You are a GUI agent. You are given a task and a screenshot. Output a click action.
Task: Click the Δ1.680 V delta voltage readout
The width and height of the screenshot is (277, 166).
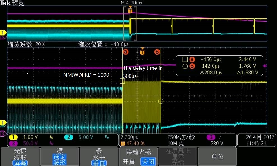248,73
